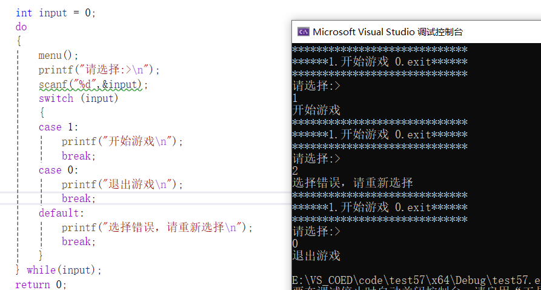541x290 pixels.
Task: Place cursor on the 'int input = 0;' line
Action: 56,13
